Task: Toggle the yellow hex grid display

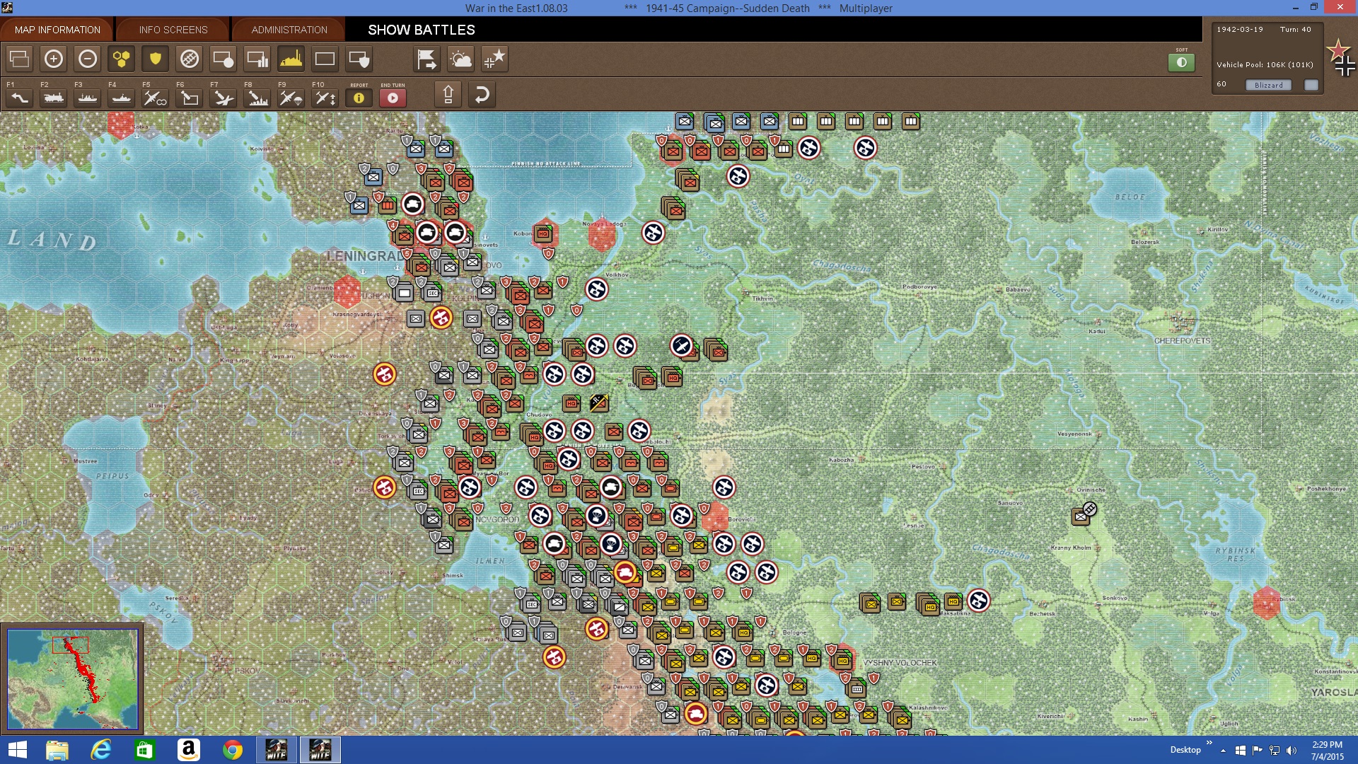Action: [121, 59]
